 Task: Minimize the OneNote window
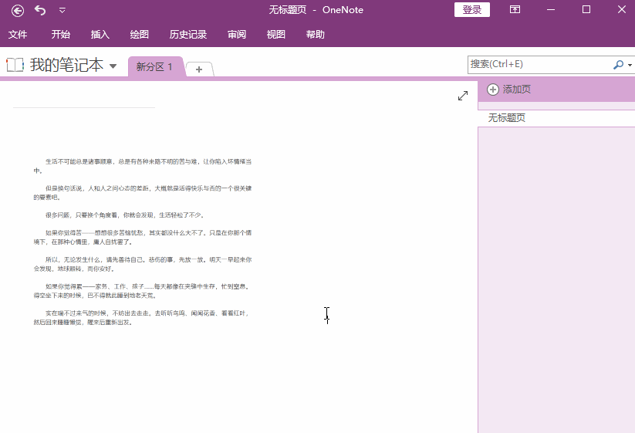[551, 10]
